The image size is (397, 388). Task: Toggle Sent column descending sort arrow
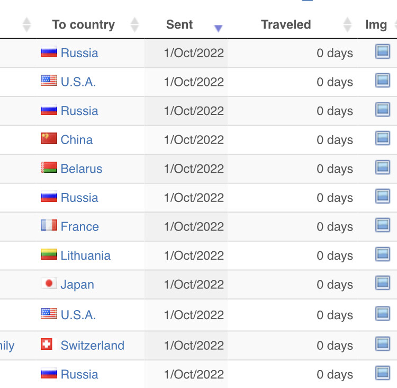[x=218, y=28]
